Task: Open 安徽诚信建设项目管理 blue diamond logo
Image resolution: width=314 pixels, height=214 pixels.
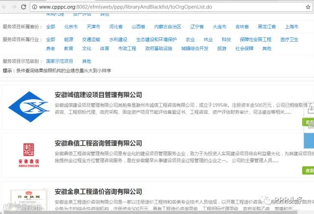Action: point(28,107)
